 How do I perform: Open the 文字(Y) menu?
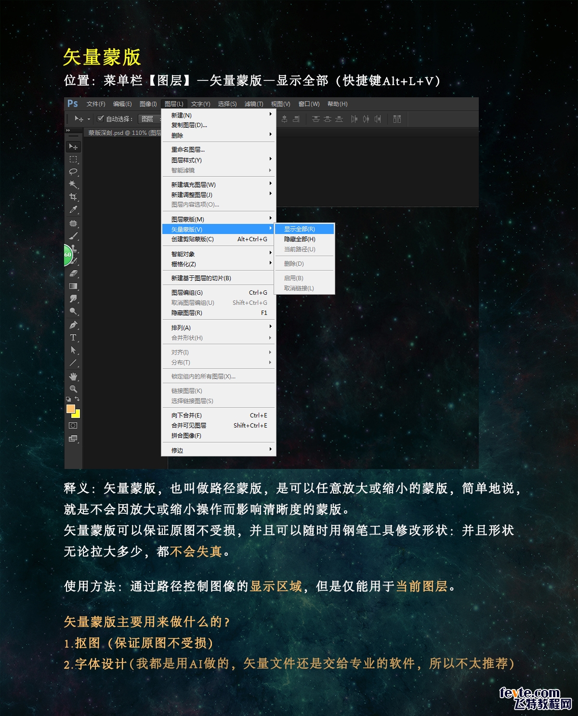[200, 104]
